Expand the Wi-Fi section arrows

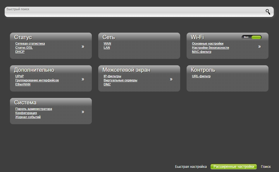(x=259, y=47)
